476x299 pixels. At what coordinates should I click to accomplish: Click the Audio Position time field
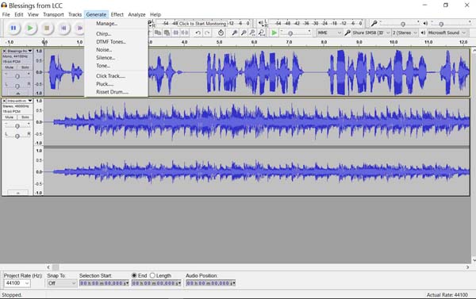click(211, 283)
